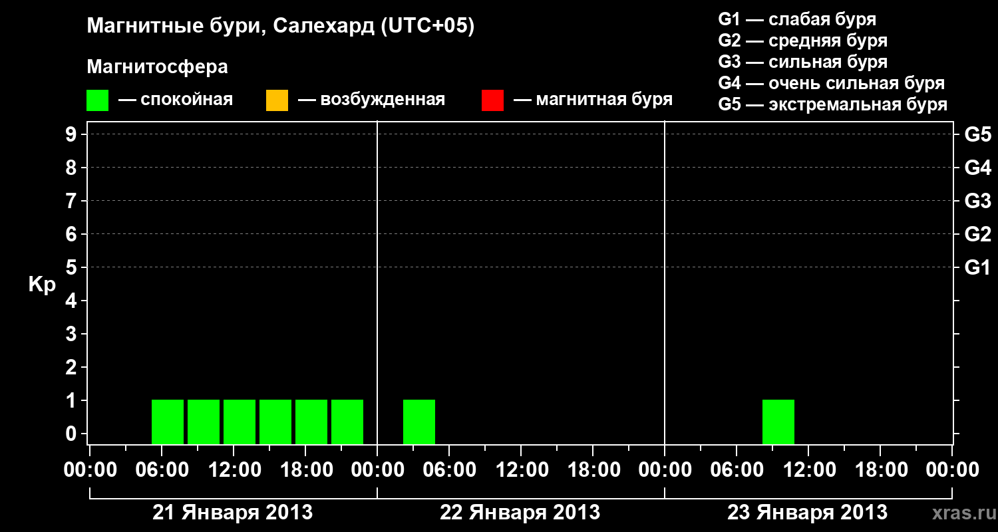Select the 'G4 — очень сильная буря' legend line

(832, 83)
